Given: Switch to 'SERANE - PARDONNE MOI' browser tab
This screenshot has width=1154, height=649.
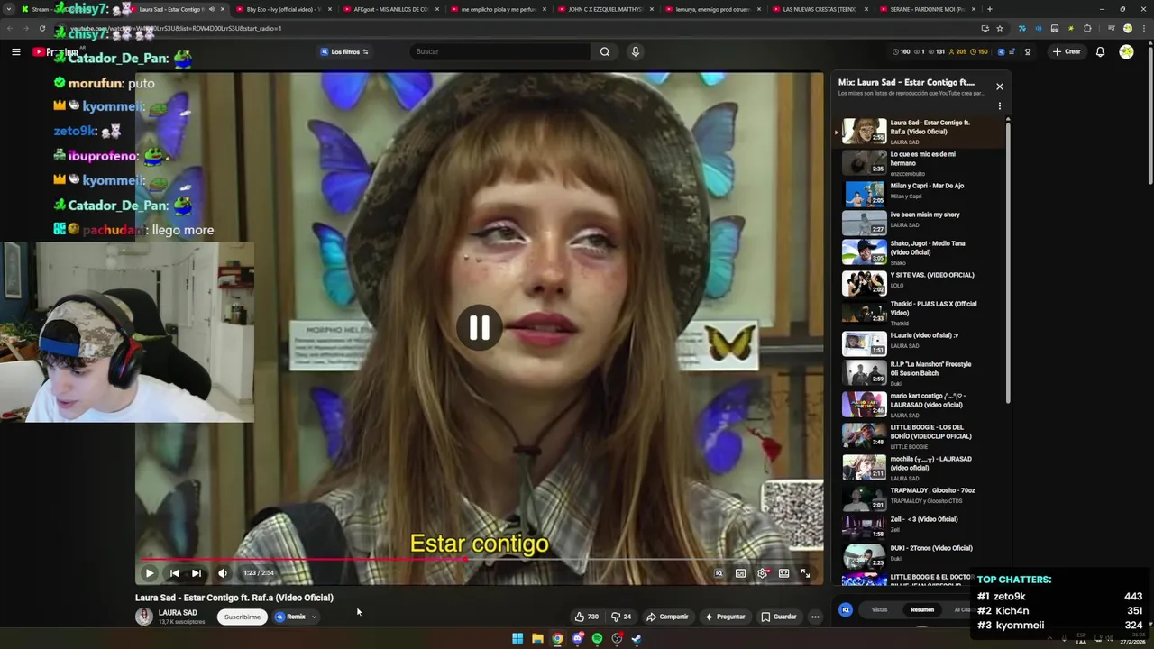Looking at the screenshot, I should click(927, 9).
